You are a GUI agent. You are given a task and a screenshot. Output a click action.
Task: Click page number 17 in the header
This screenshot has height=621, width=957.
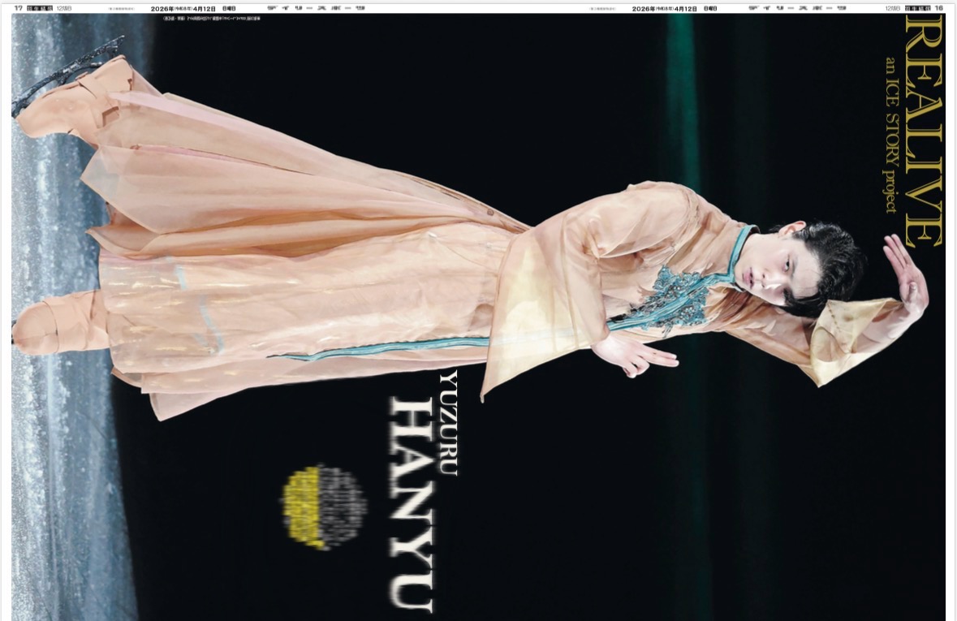click(18, 8)
